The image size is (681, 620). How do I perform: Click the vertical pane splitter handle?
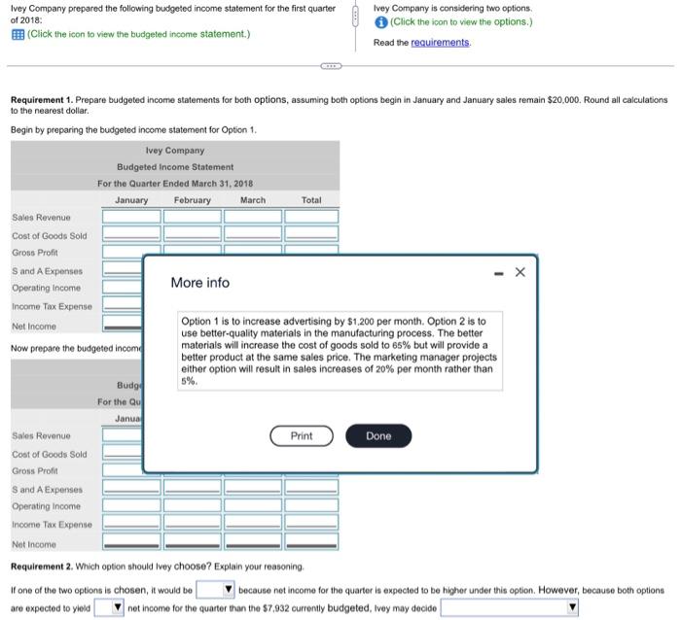pos(355,17)
